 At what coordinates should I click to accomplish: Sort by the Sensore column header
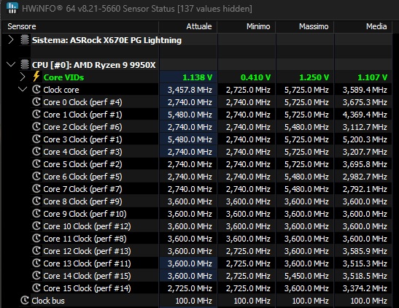(80, 26)
